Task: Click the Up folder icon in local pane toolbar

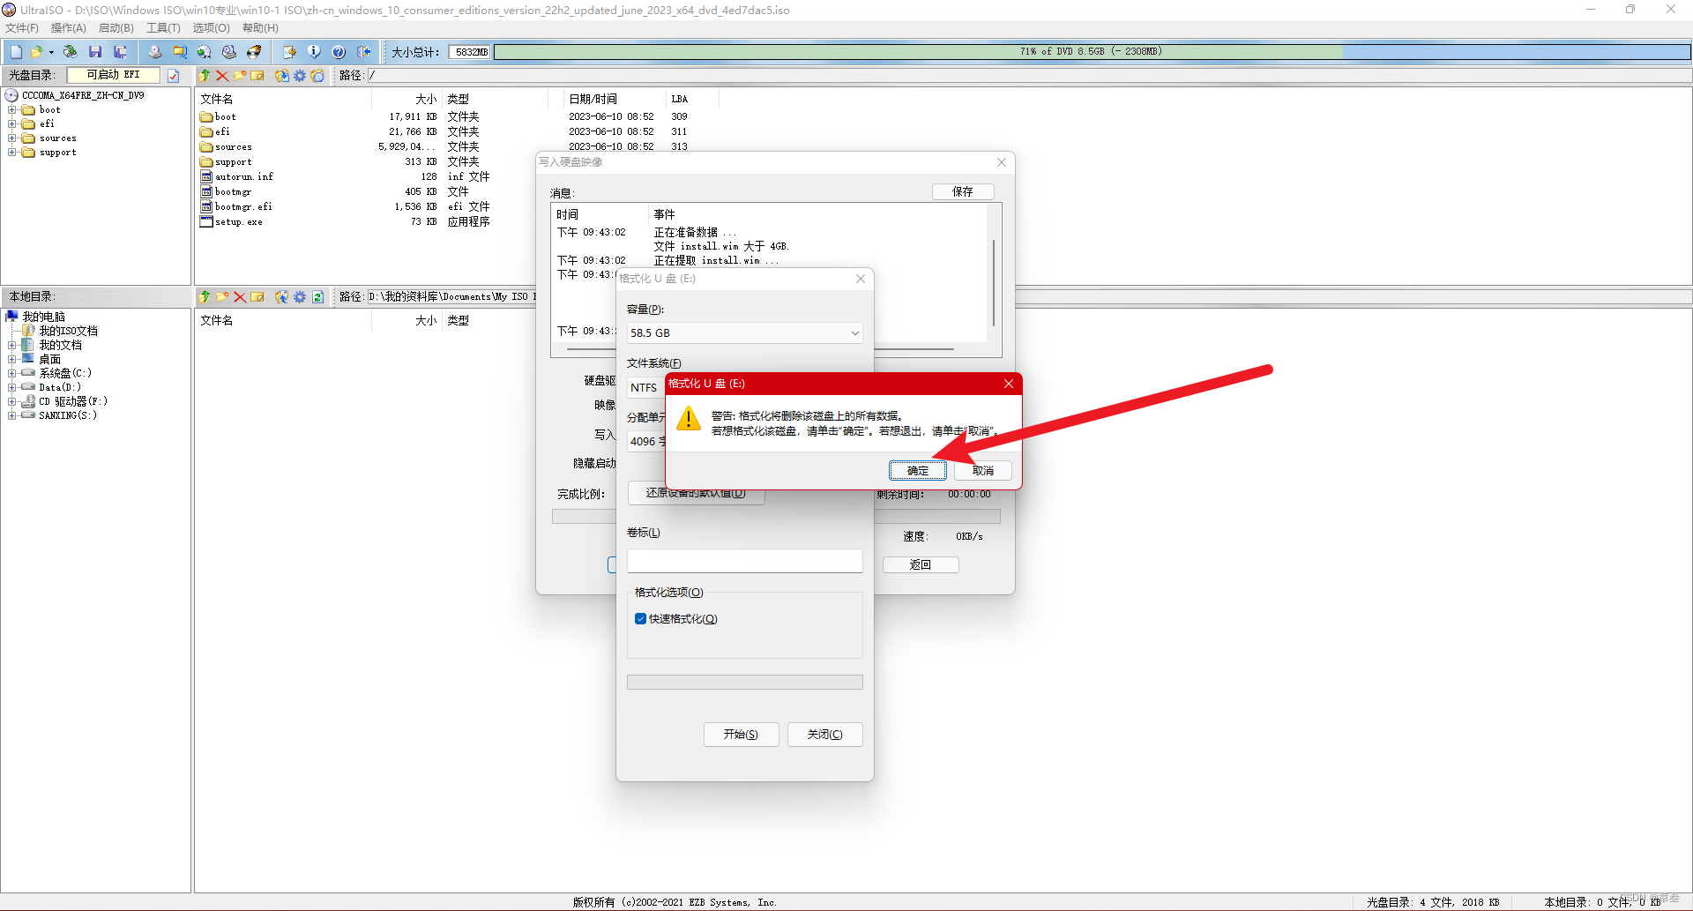Action: (205, 297)
